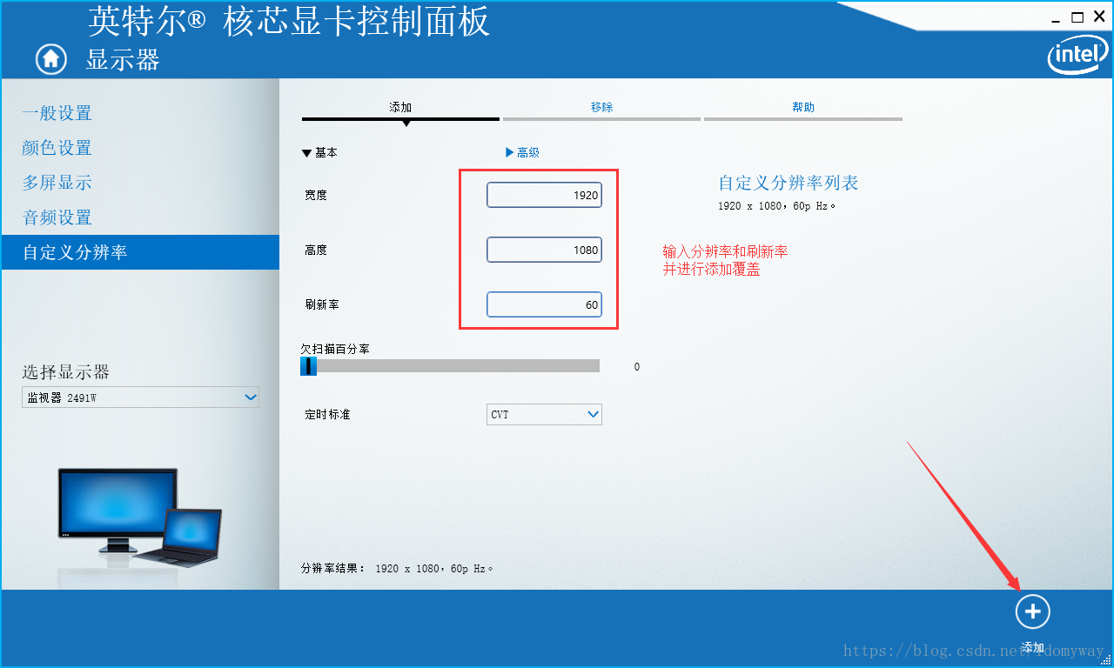The image size is (1114, 668).
Task: Select 自定义分辨率 in the sidebar
Action: click(140, 252)
